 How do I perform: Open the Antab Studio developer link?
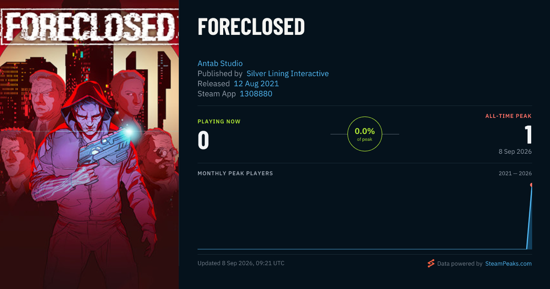[220, 63]
